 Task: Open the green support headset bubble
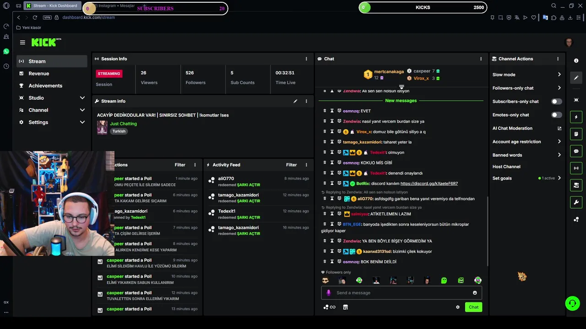pyautogui.click(x=572, y=303)
